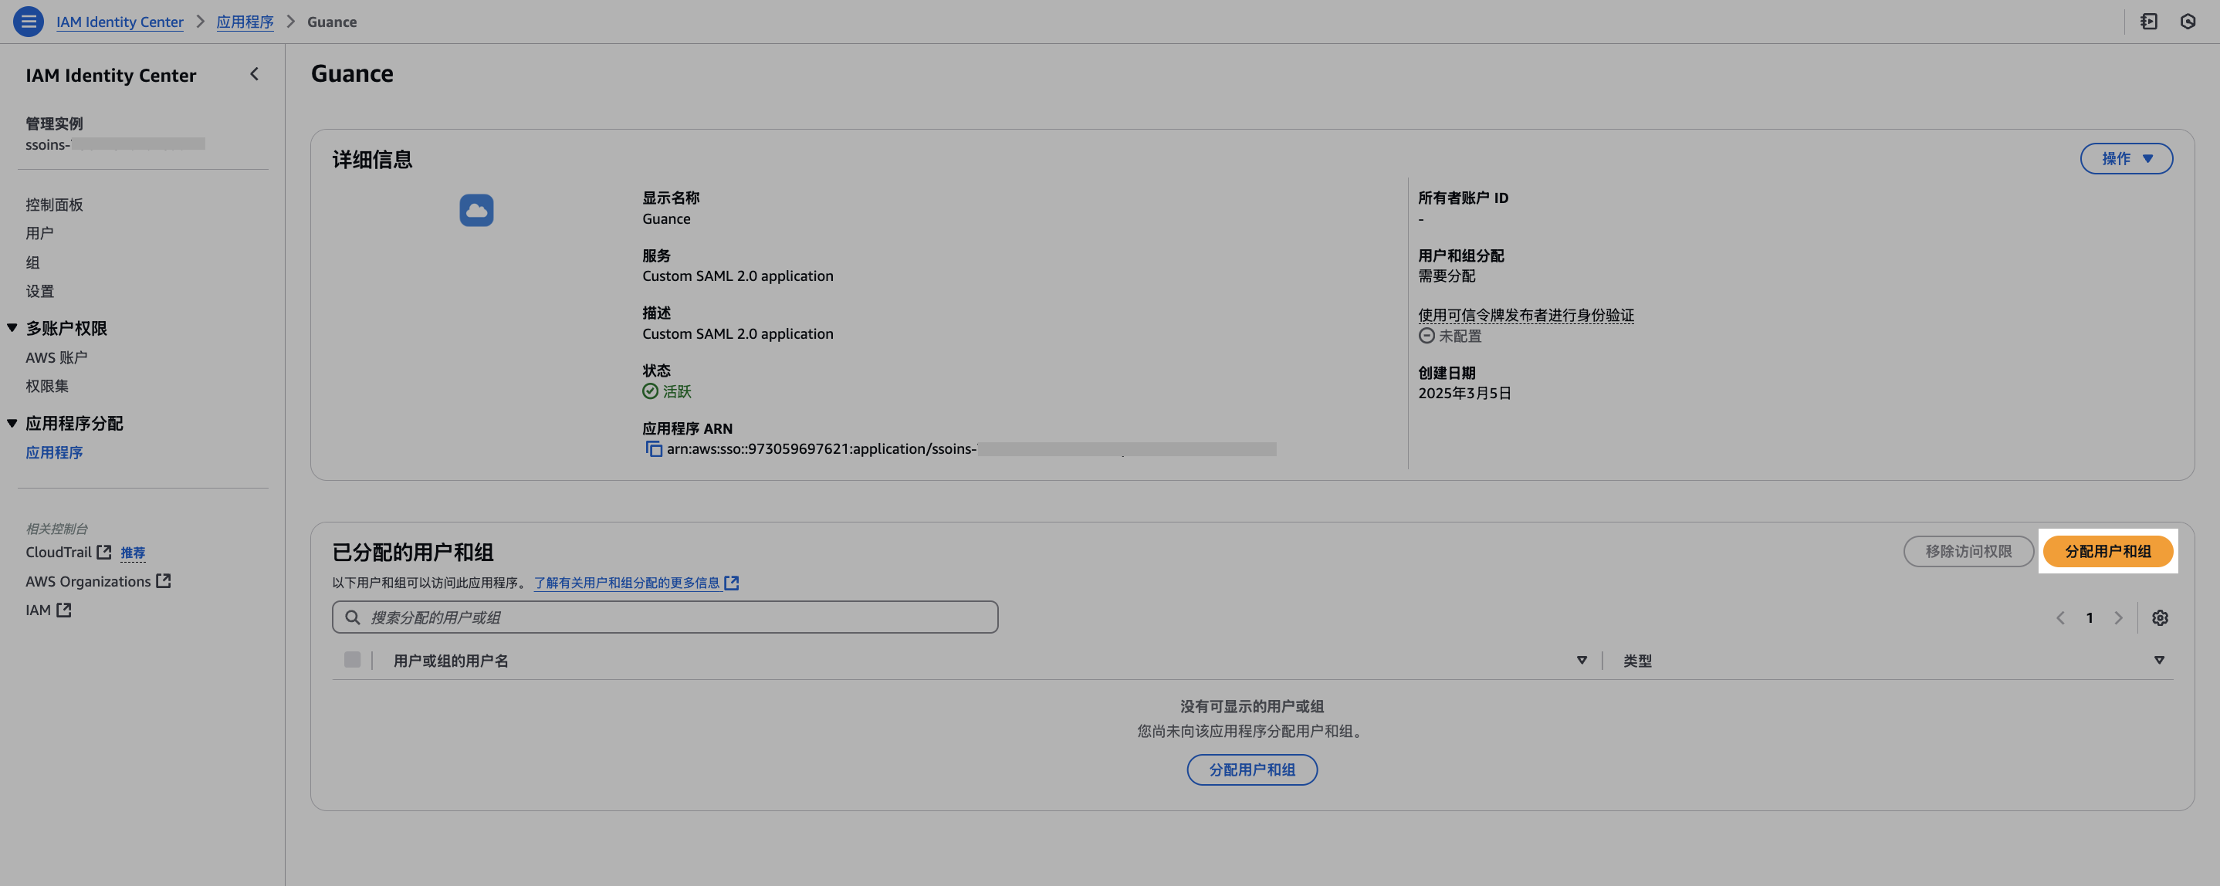Sort by 用户或组的用户名 column

click(x=1582, y=660)
